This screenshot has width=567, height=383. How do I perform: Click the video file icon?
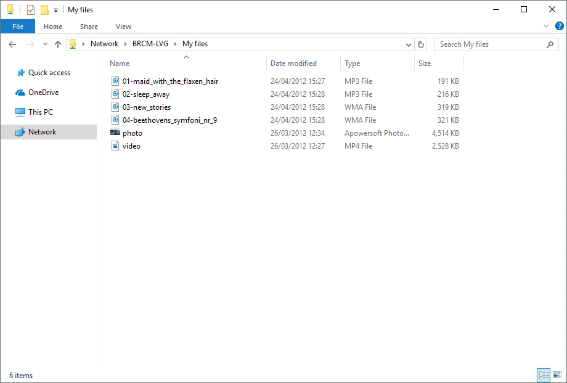click(115, 146)
